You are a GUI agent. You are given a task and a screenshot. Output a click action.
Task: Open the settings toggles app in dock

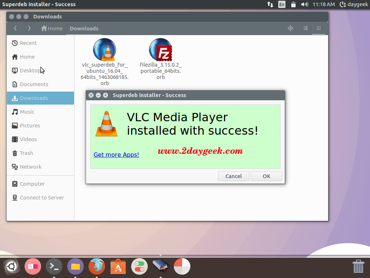(x=139, y=266)
